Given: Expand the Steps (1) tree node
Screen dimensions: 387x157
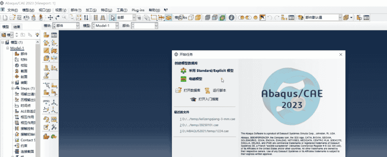Looking at the screenshot, I should (12, 88).
